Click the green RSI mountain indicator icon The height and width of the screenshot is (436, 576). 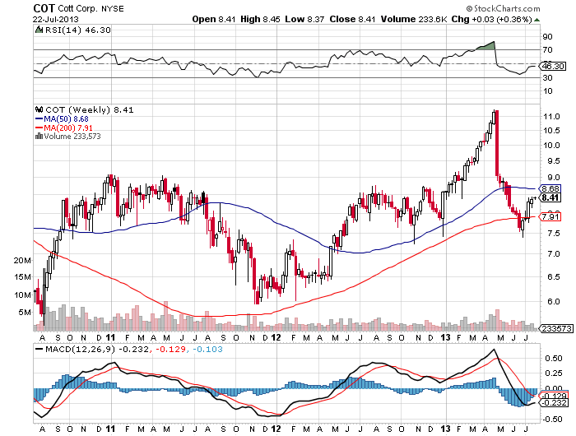pos(39,30)
